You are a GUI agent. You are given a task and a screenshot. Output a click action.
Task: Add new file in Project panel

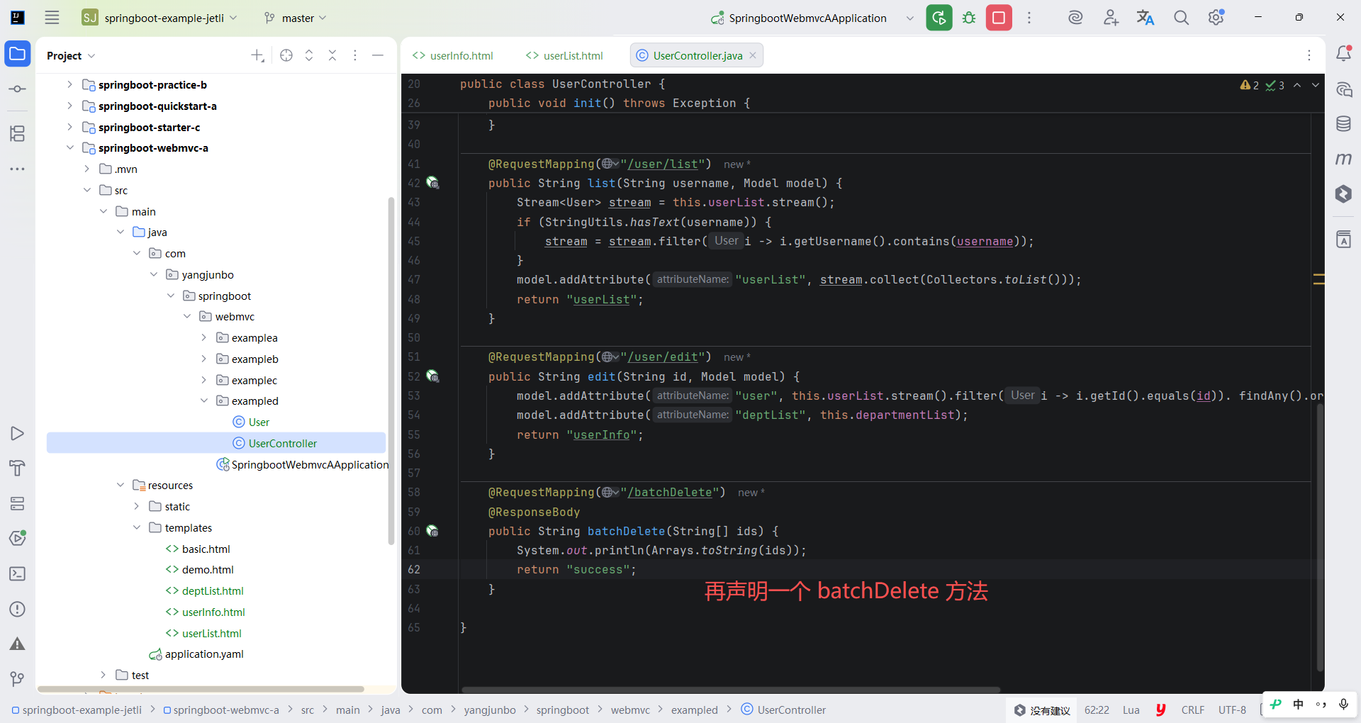pyautogui.click(x=257, y=55)
